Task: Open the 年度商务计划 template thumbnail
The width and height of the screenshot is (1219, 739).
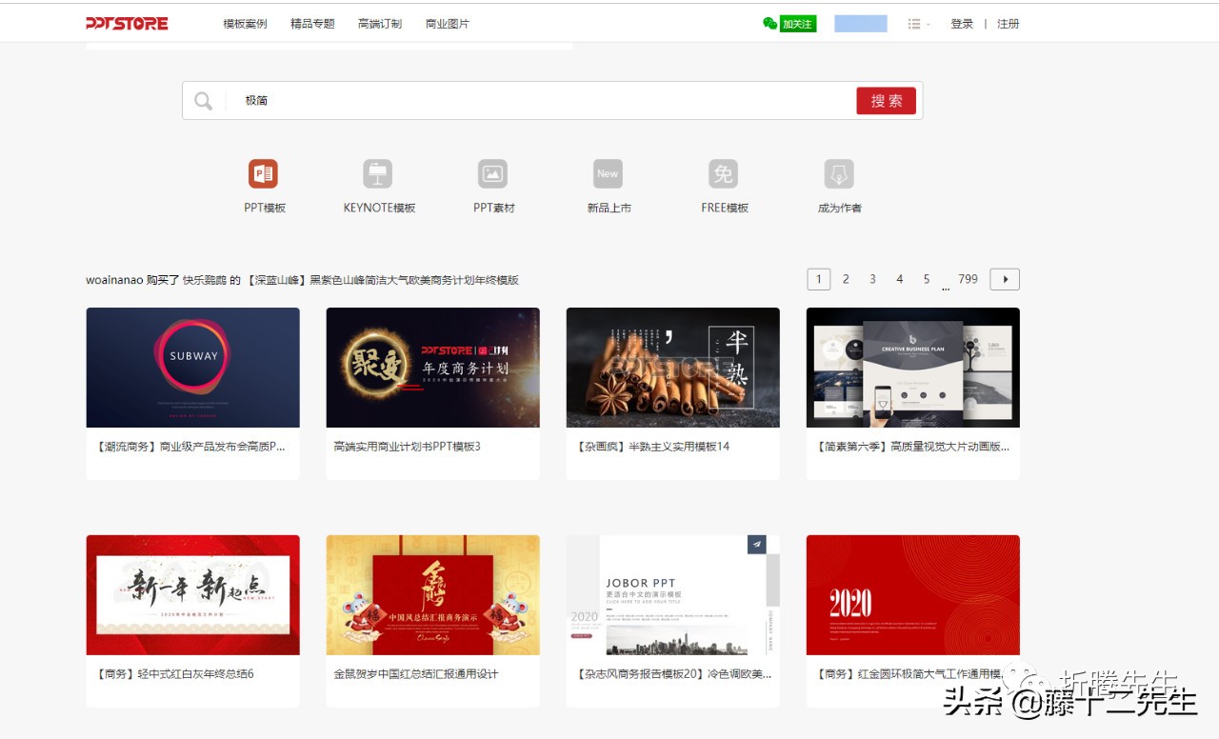Action: pyautogui.click(x=433, y=368)
